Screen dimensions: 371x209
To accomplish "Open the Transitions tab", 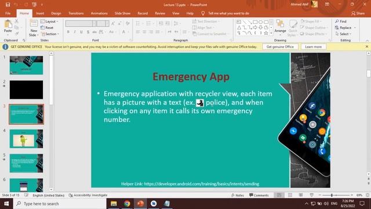I will [x=76, y=13].
